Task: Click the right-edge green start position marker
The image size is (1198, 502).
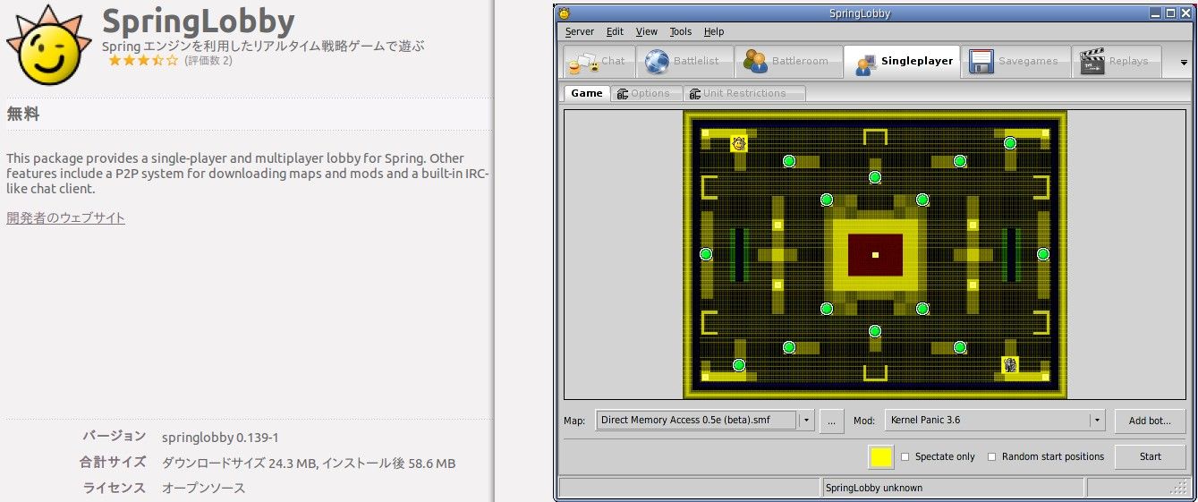Action: 1043,254
